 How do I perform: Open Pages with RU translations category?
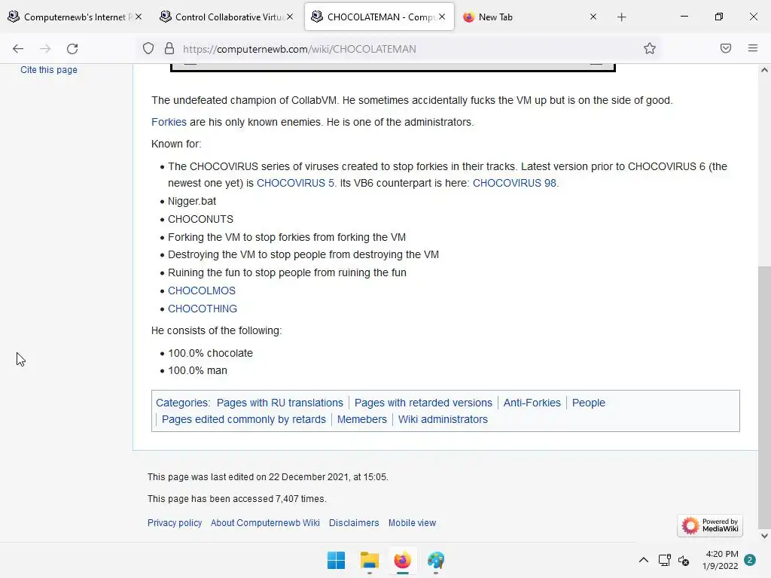point(280,403)
